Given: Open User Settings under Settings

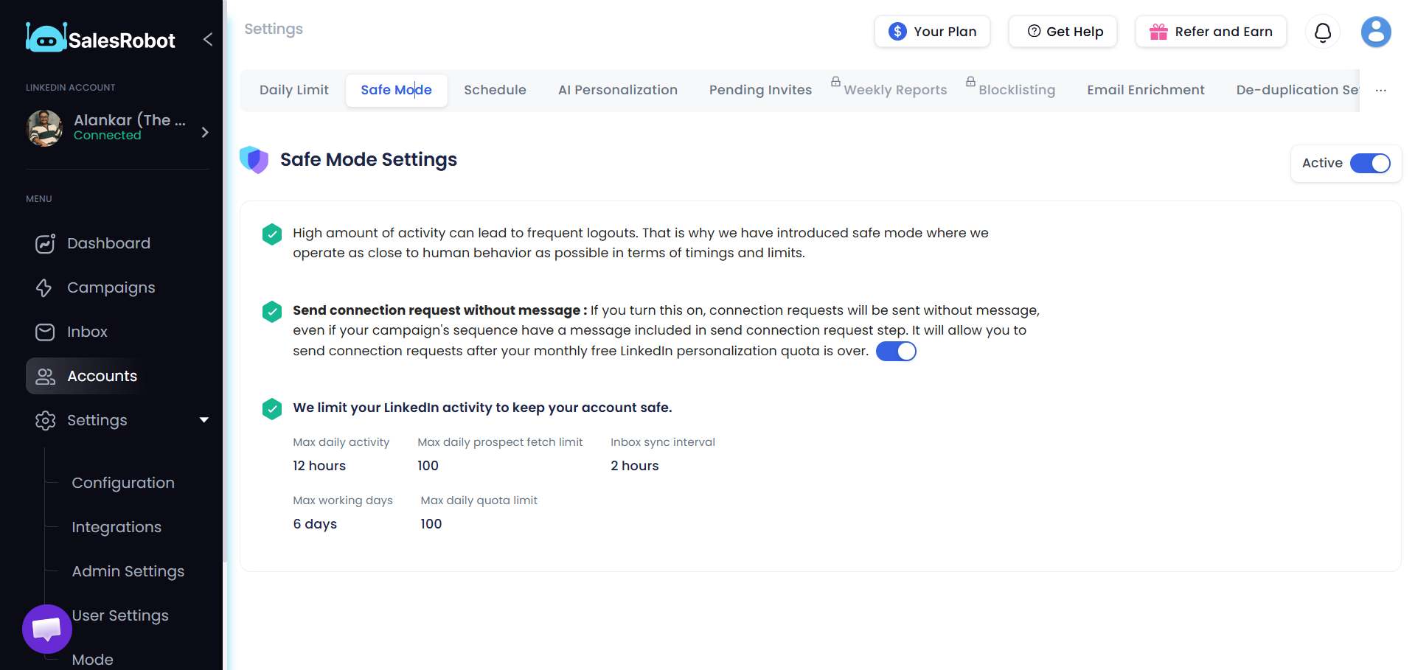Looking at the screenshot, I should [120, 615].
